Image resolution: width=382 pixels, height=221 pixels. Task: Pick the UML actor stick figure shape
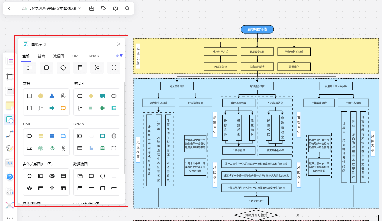[63, 148]
